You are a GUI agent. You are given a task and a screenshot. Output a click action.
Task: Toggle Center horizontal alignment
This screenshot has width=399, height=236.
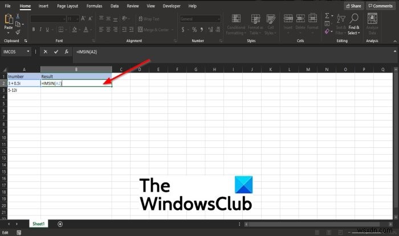tap(108, 30)
